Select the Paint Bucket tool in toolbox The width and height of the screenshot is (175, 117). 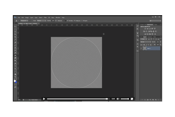15,56
